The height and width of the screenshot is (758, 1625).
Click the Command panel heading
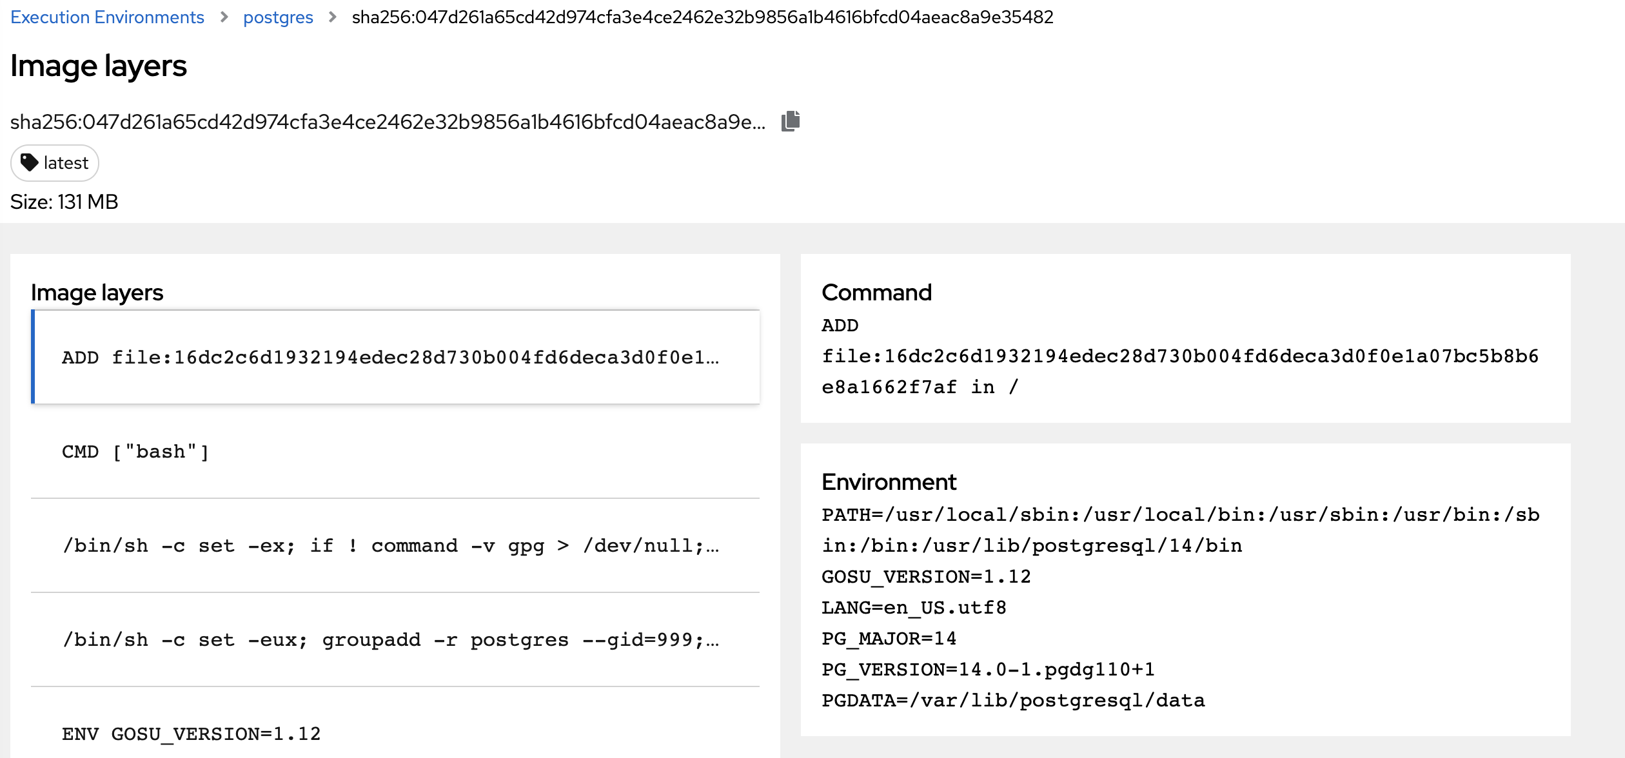coord(876,293)
